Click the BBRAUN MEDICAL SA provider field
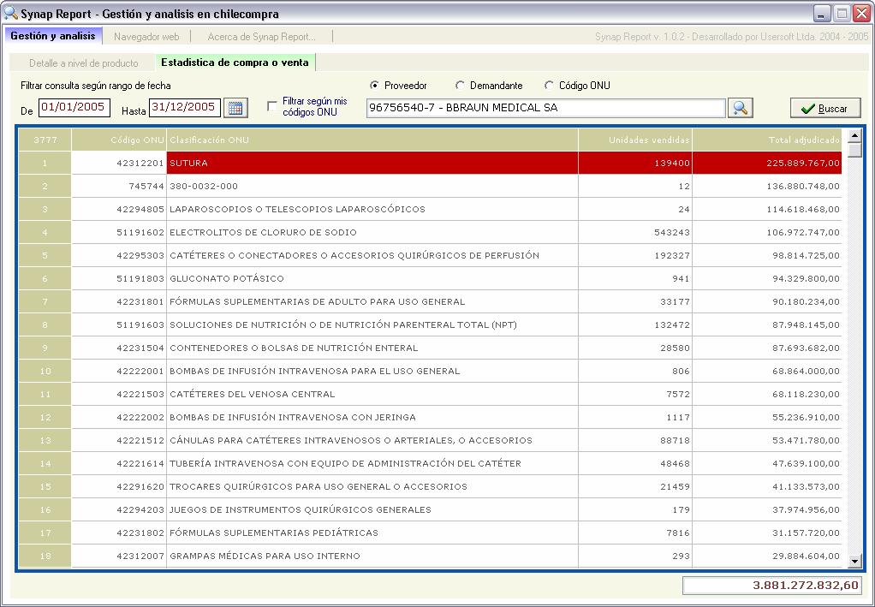The image size is (875, 607). [x=545, y=108]
